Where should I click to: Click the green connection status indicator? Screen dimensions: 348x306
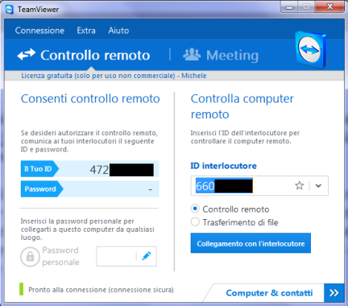tap(22, 289)
